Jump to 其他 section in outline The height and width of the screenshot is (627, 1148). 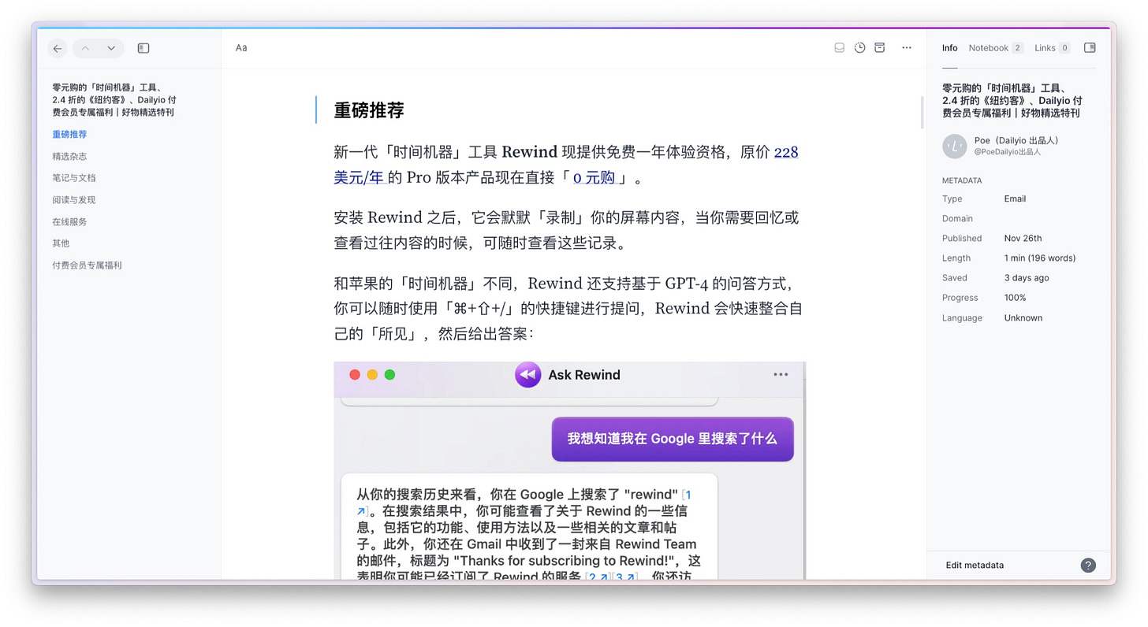coord(61,243)
